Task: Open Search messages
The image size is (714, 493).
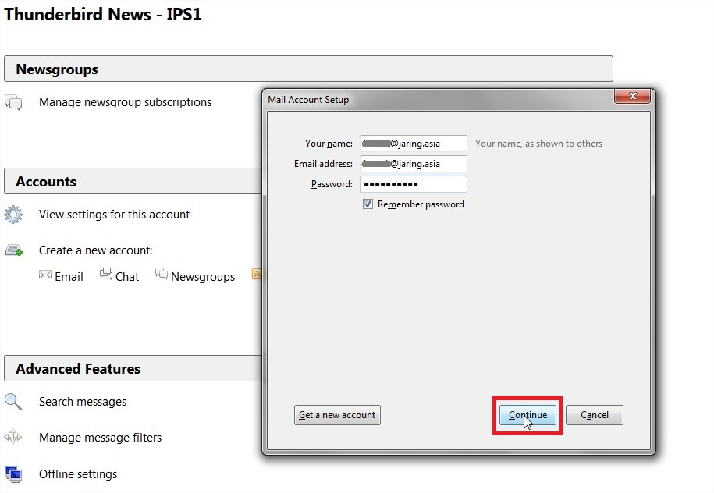Action: 83,402
